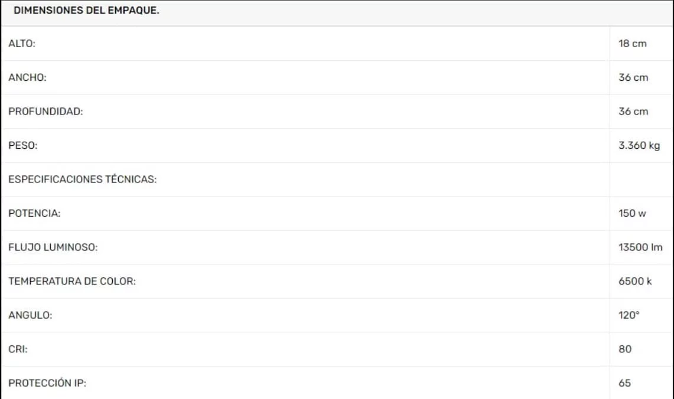Screen dimensions: 674x399
Task: Select the 13500 lm value
Action: tap(640, 247)
